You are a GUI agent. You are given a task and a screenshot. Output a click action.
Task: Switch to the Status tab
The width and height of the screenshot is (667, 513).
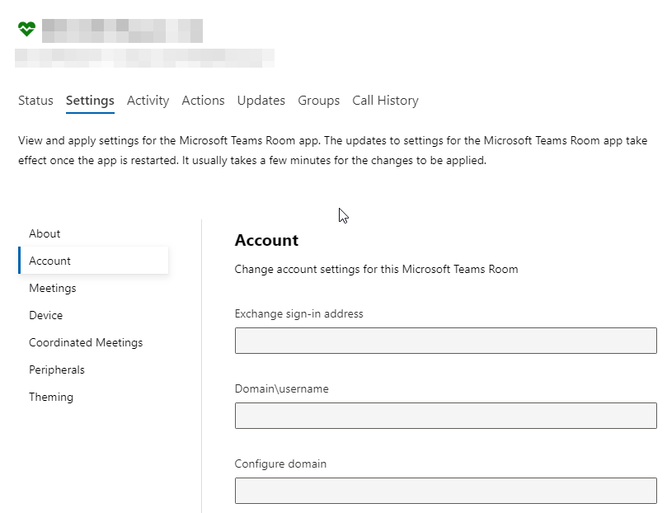(35, 101)
